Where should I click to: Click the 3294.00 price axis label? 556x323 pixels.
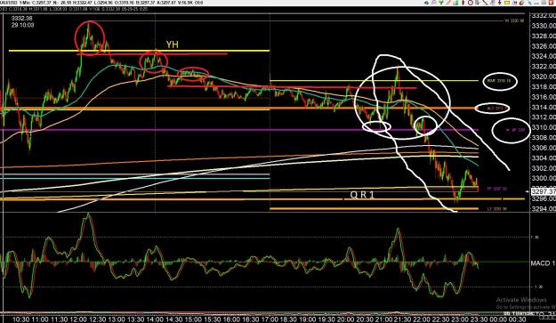point(544,208)
